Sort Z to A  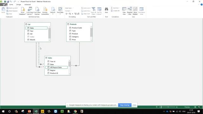point(86,11)
